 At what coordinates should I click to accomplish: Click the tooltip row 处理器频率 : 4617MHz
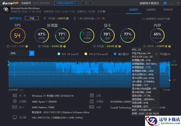point(144,64)
